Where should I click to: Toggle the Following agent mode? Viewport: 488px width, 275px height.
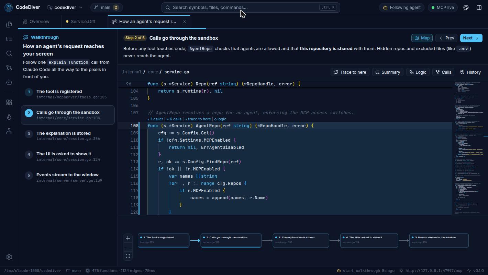pyautogui.click(x=402, y=7)
